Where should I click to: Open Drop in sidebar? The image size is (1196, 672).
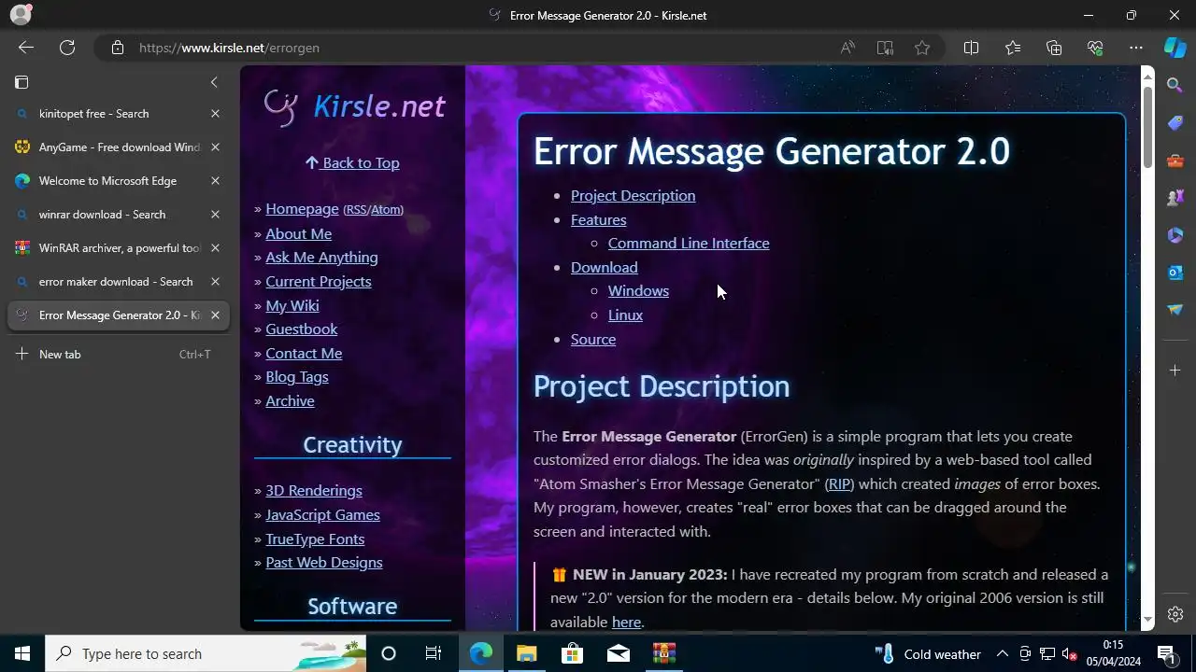pyautogui.click(x=1175, y=310)
